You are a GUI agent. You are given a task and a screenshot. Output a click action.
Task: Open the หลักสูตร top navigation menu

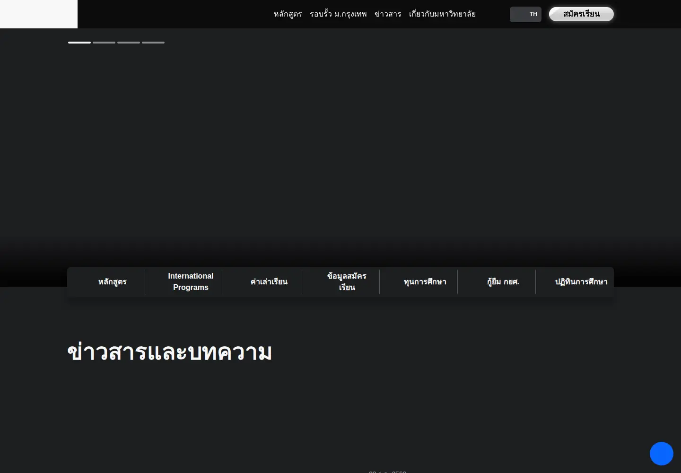288,14
